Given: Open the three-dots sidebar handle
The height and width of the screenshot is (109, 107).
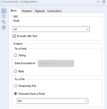Looking at the screenshot, I should 3,7.
